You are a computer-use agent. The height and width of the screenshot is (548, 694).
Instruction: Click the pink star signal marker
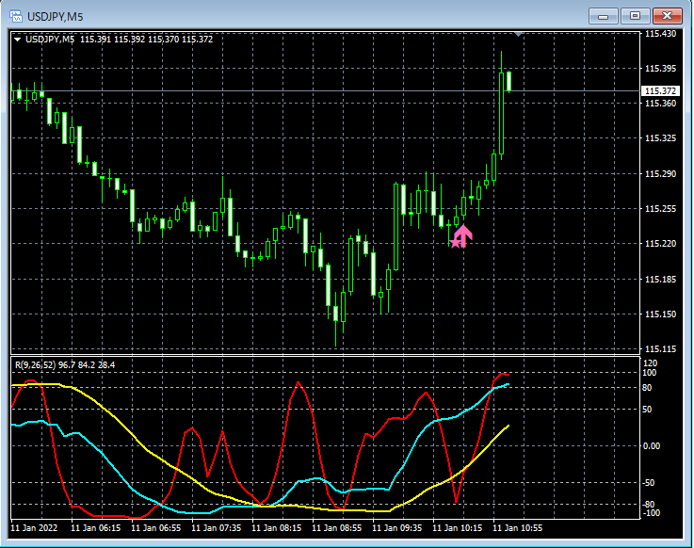click(456, 243)
